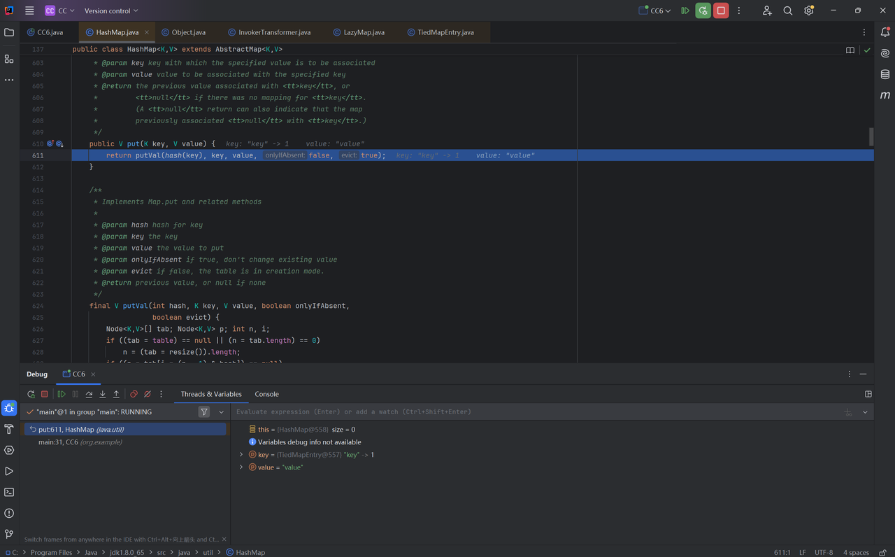This screenshot has width=895, height=557.
Task: Hide the Debug tool window minimize button
Action: pos(864,374)
